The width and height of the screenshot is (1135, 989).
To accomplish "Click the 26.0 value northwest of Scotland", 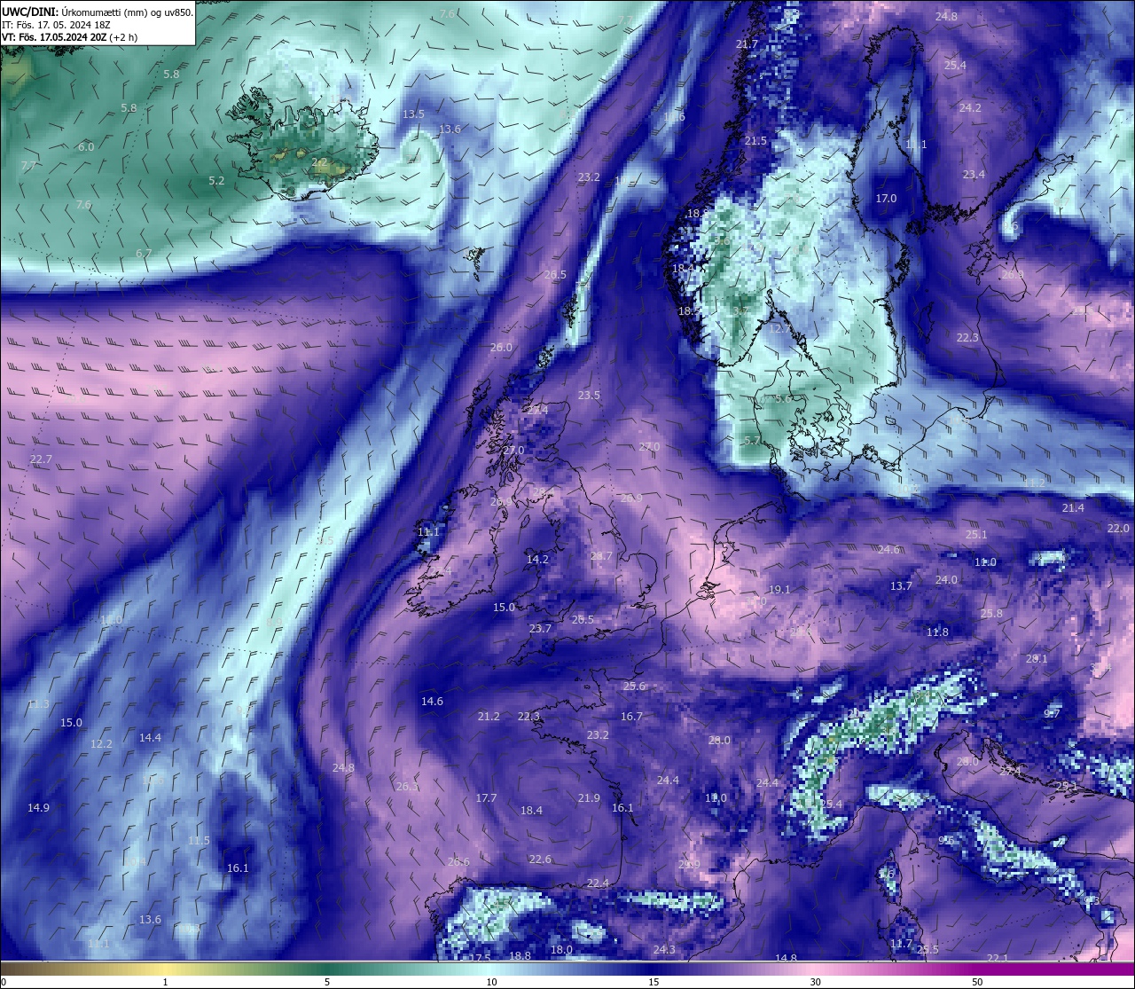I will click(501, 348).
